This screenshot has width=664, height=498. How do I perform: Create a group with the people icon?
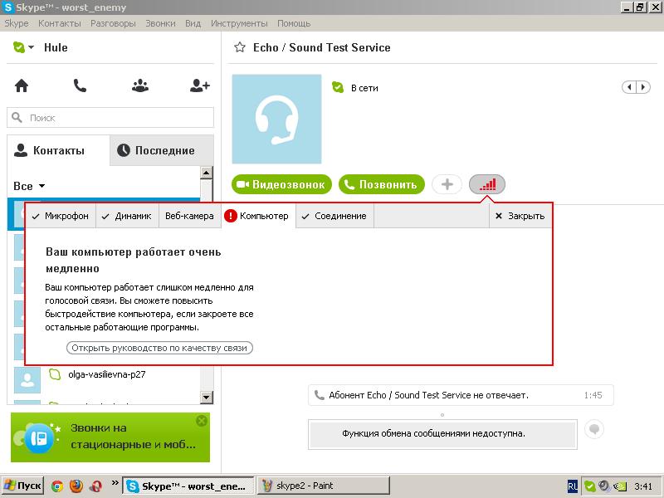coord(140,86)
